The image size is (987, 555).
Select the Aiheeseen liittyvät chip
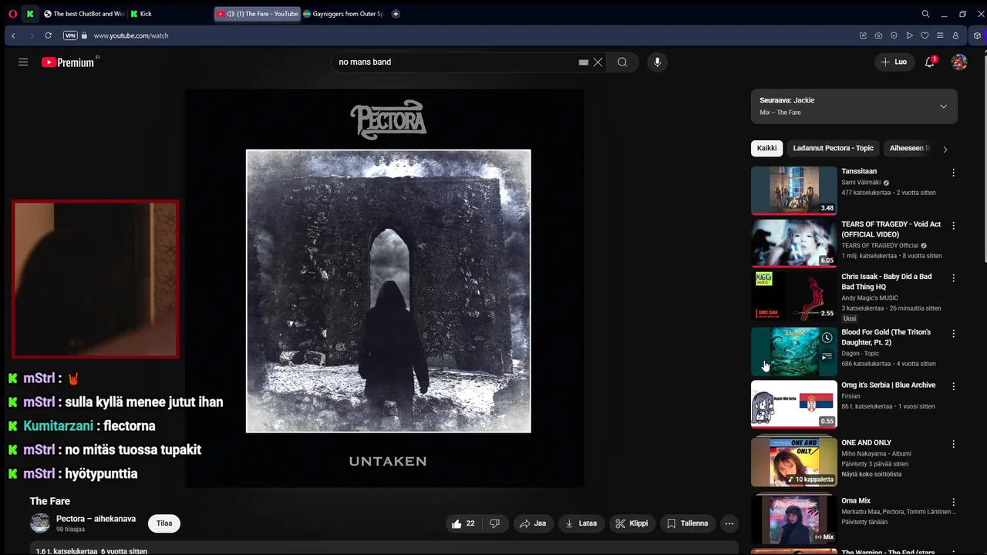(909, 148)
